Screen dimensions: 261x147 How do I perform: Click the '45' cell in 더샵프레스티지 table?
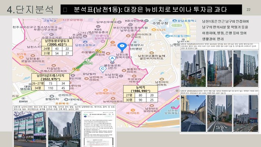pos(63,88)
